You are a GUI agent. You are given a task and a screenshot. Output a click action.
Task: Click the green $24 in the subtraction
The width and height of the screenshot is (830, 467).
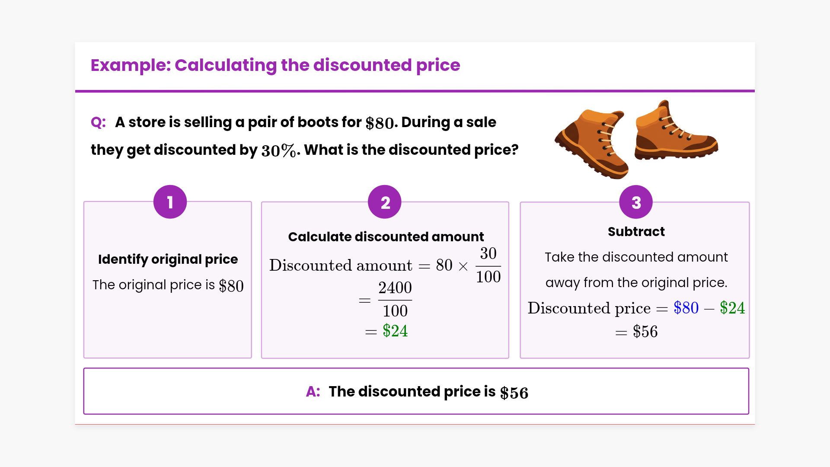click(x=732, y=308)
